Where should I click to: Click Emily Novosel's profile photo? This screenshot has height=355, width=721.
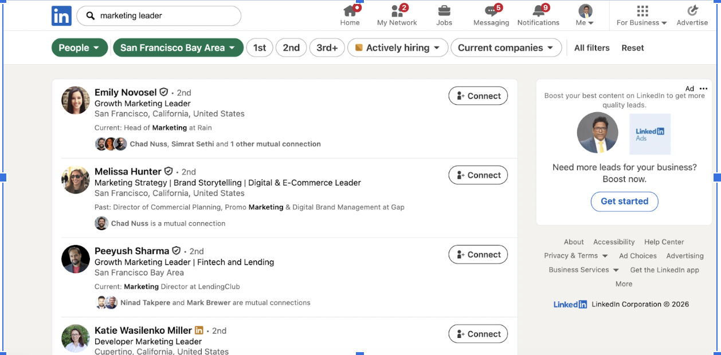76,100
